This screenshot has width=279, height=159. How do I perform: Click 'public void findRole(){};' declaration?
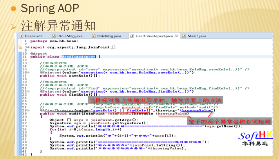(70, 95)
